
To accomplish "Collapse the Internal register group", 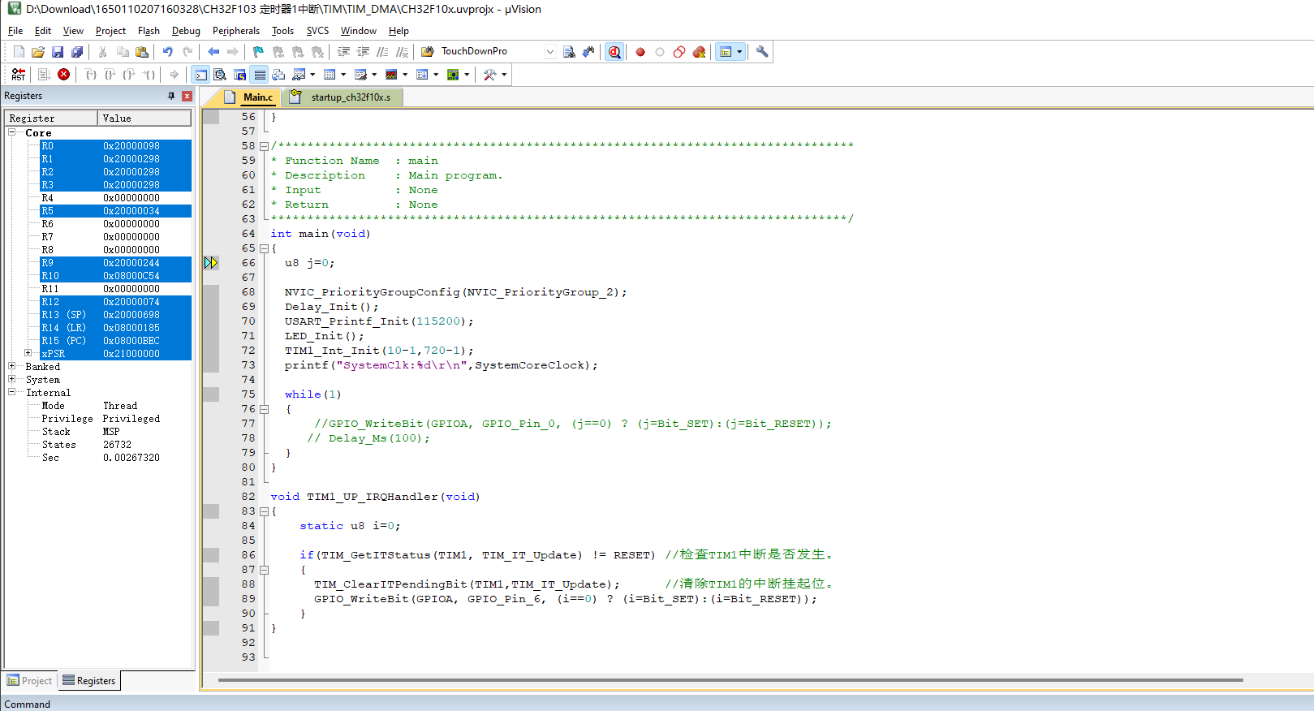I will (x=12, y=392).
